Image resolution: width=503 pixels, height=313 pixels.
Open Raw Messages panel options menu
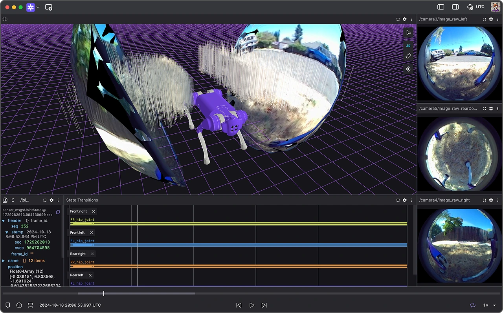(58, 200)
